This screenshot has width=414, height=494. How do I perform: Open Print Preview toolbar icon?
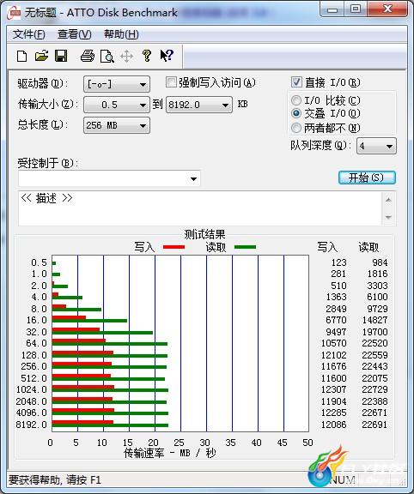point(107,57)
